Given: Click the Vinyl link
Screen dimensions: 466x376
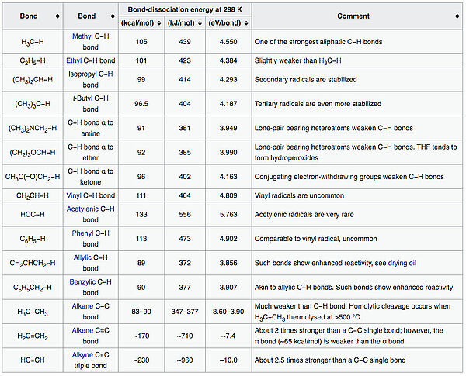Looking at the screenshot, I should tap(78, 195).
